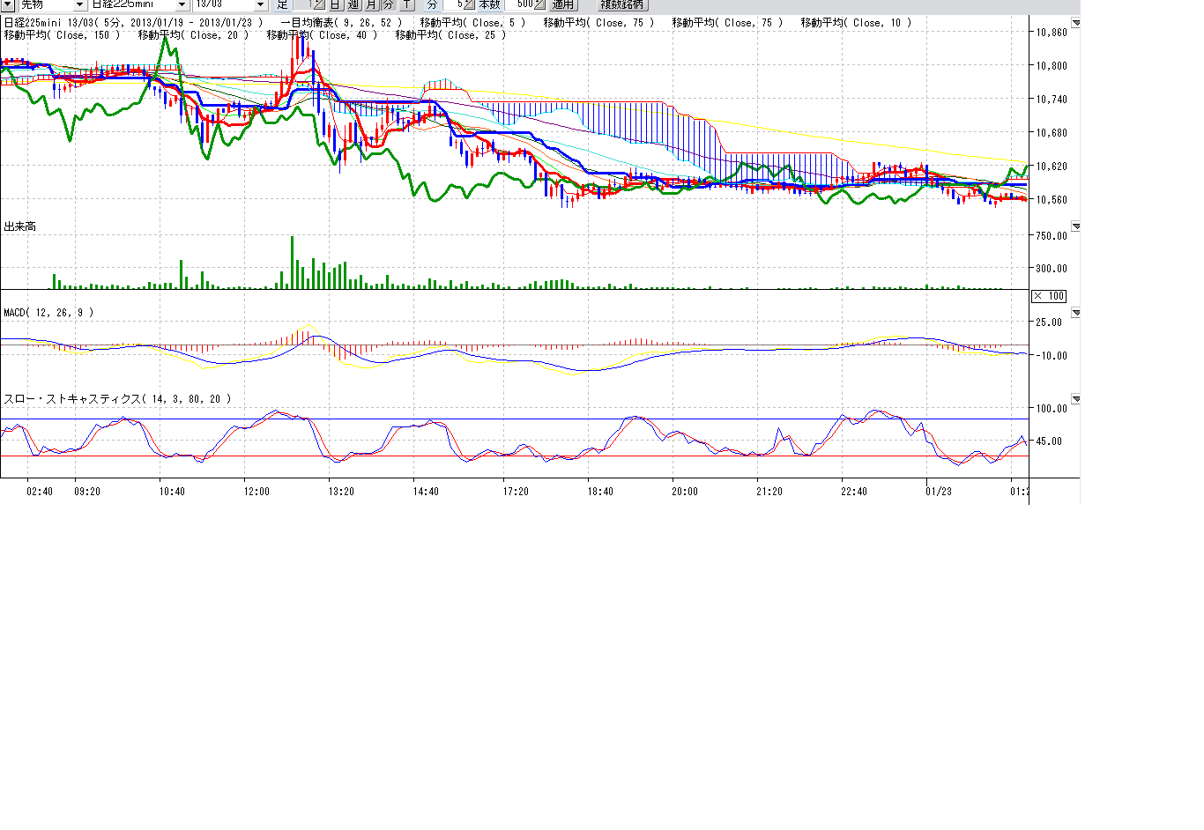
Task: Select the 日 daily period button
Action: click(336, 4)
